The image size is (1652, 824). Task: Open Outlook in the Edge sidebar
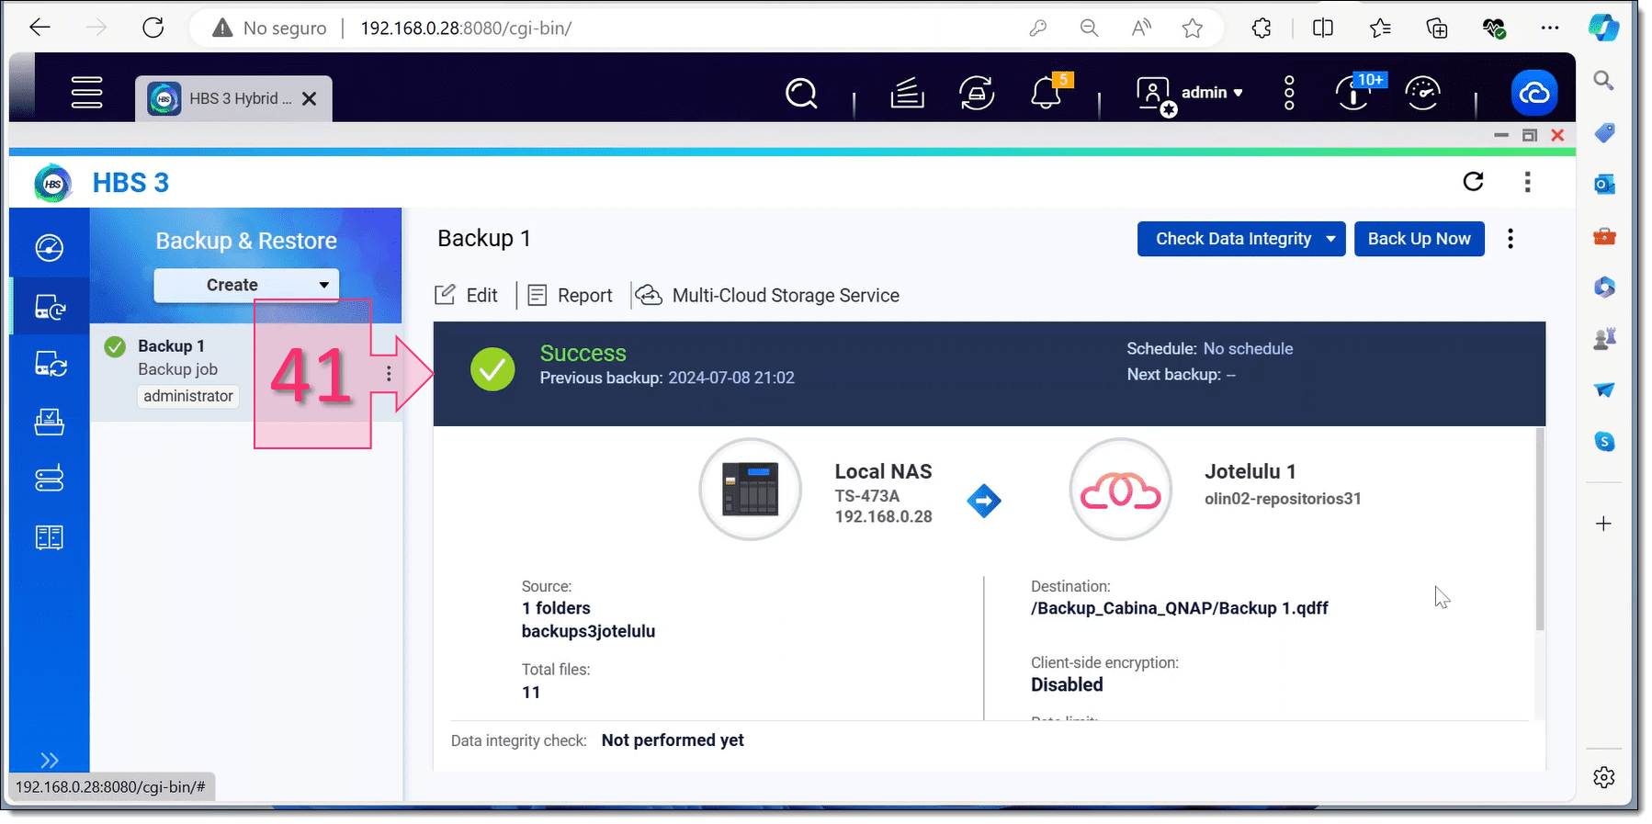click(x=1604, y=185)
